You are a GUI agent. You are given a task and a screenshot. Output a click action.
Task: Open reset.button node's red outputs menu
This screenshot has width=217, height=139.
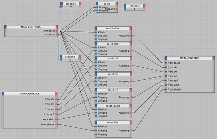[131, 28]
